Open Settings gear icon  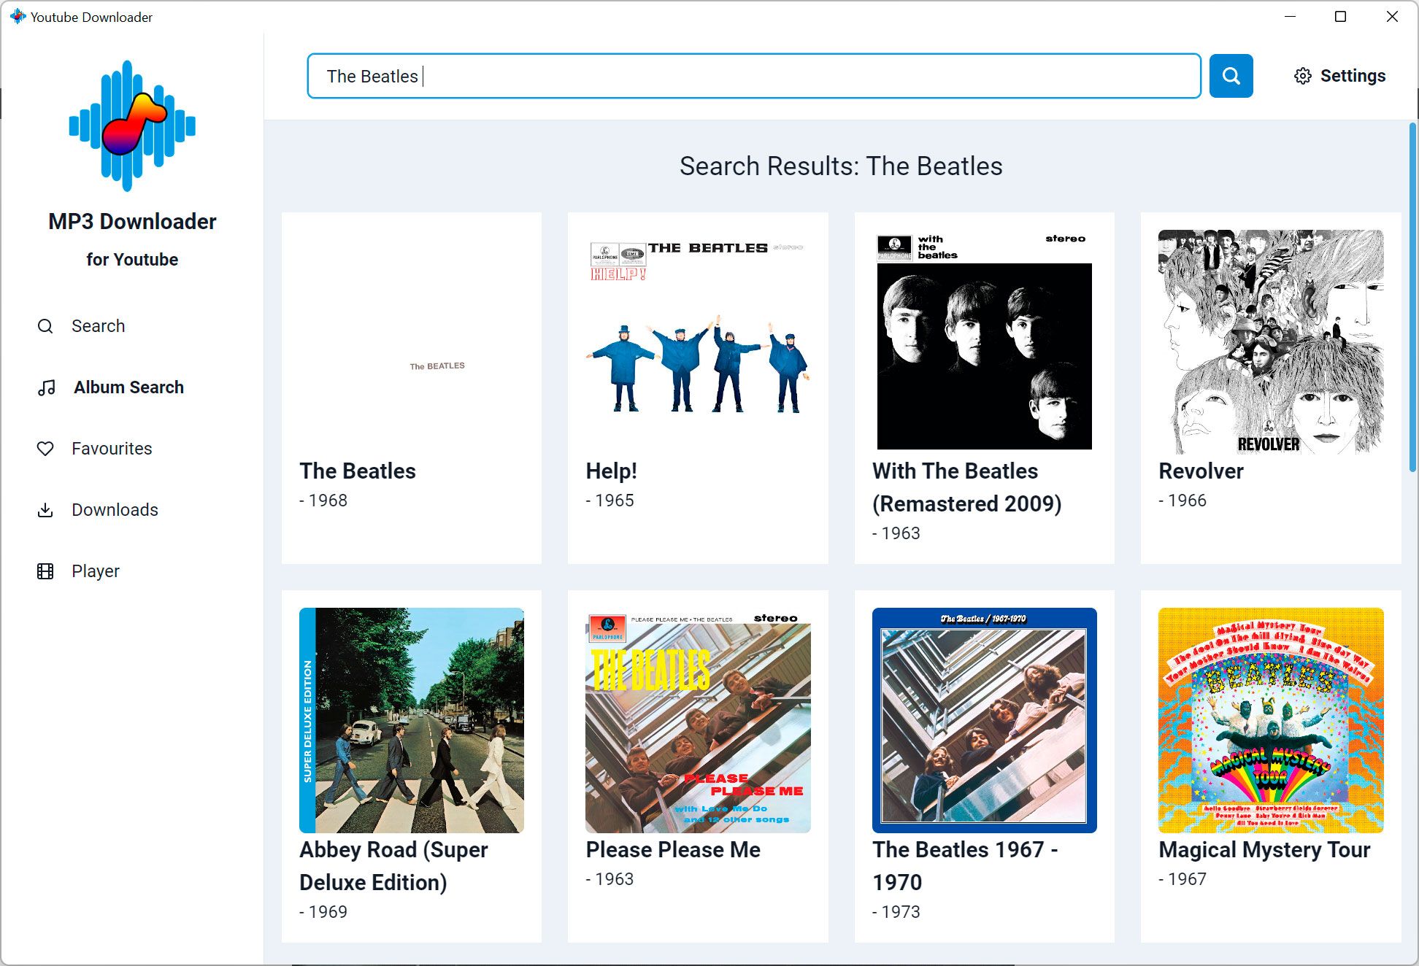pyautogui.click(x=1302, y=75)
